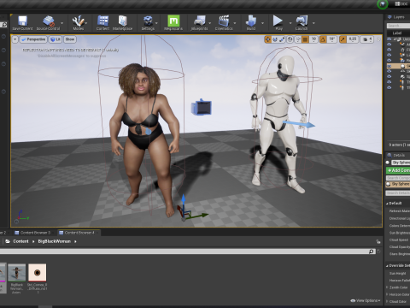The height and width of the screenshot is (308, 410).
Task: Click the Search Details input field
Action: pyautogui.click(x=398, y=193)
